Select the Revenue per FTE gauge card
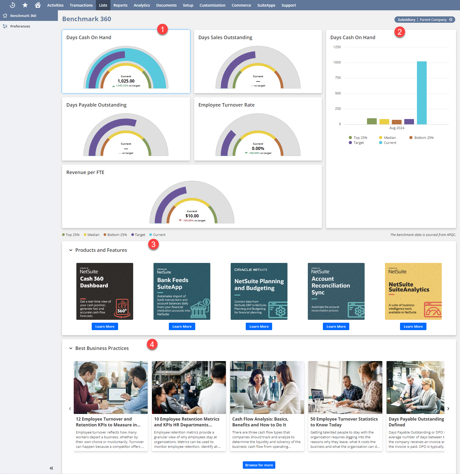 point(192,196)
